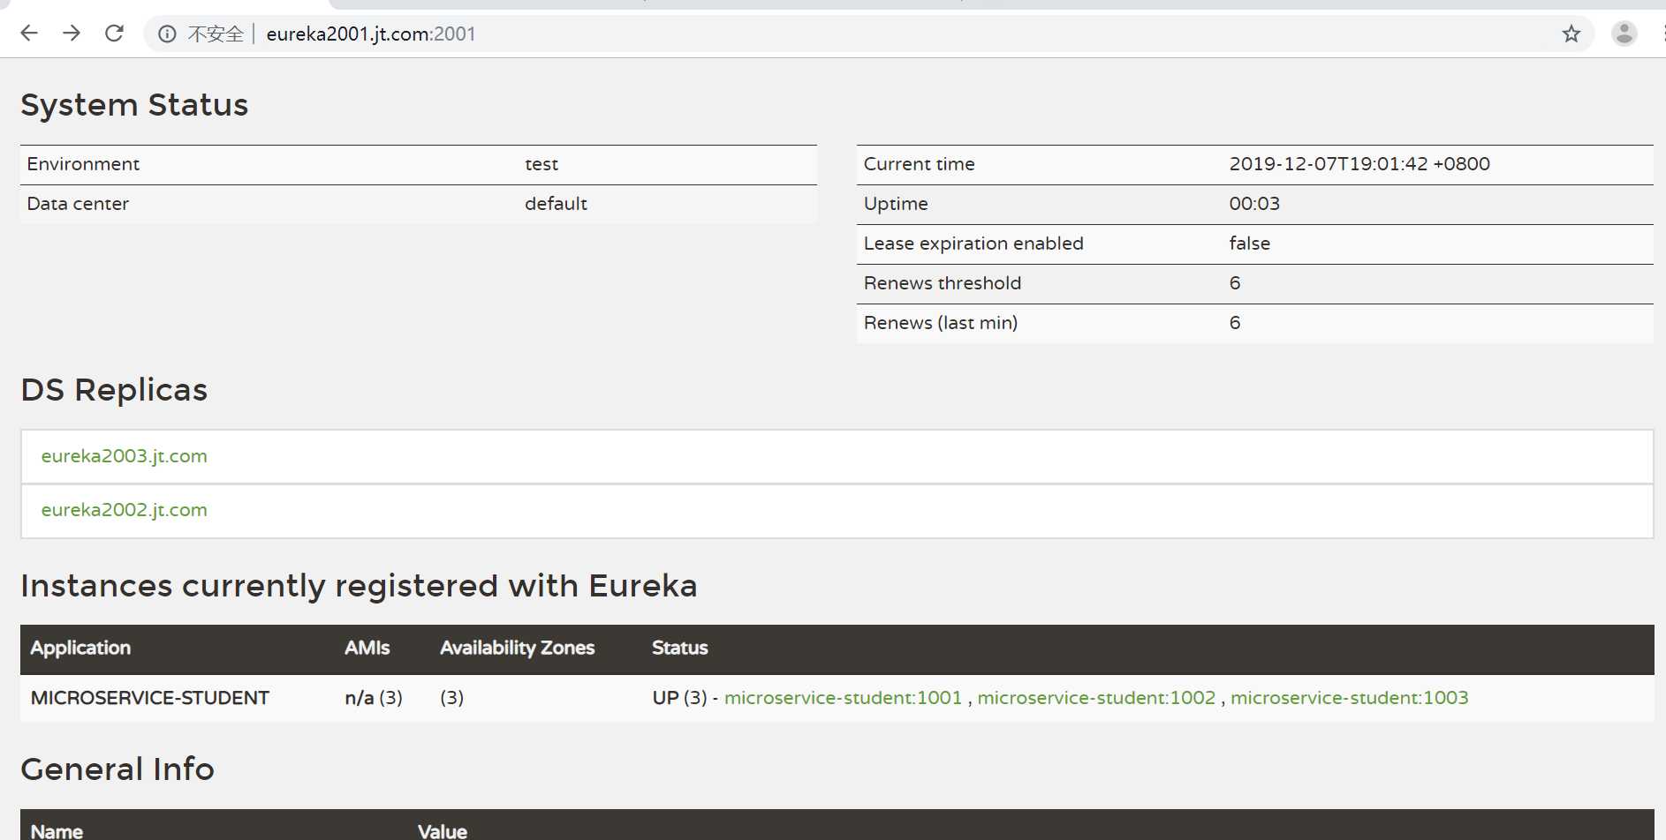Image resolution: width=1666 pixels, height=840 pixels.
Task: Click the timestamp 2019-12-07T19:01:42 +0800
Action: coord(1359,164)
